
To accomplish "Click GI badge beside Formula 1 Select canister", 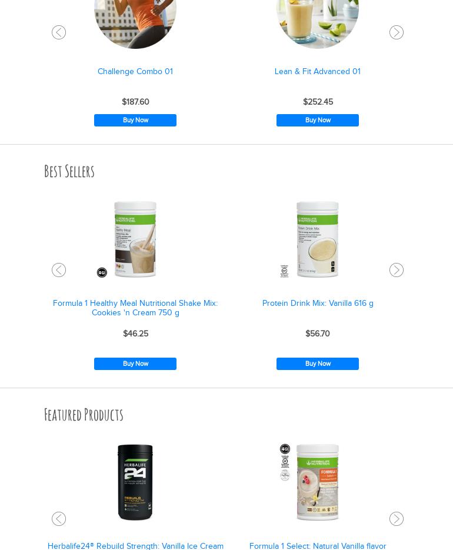I will (285, 449).
